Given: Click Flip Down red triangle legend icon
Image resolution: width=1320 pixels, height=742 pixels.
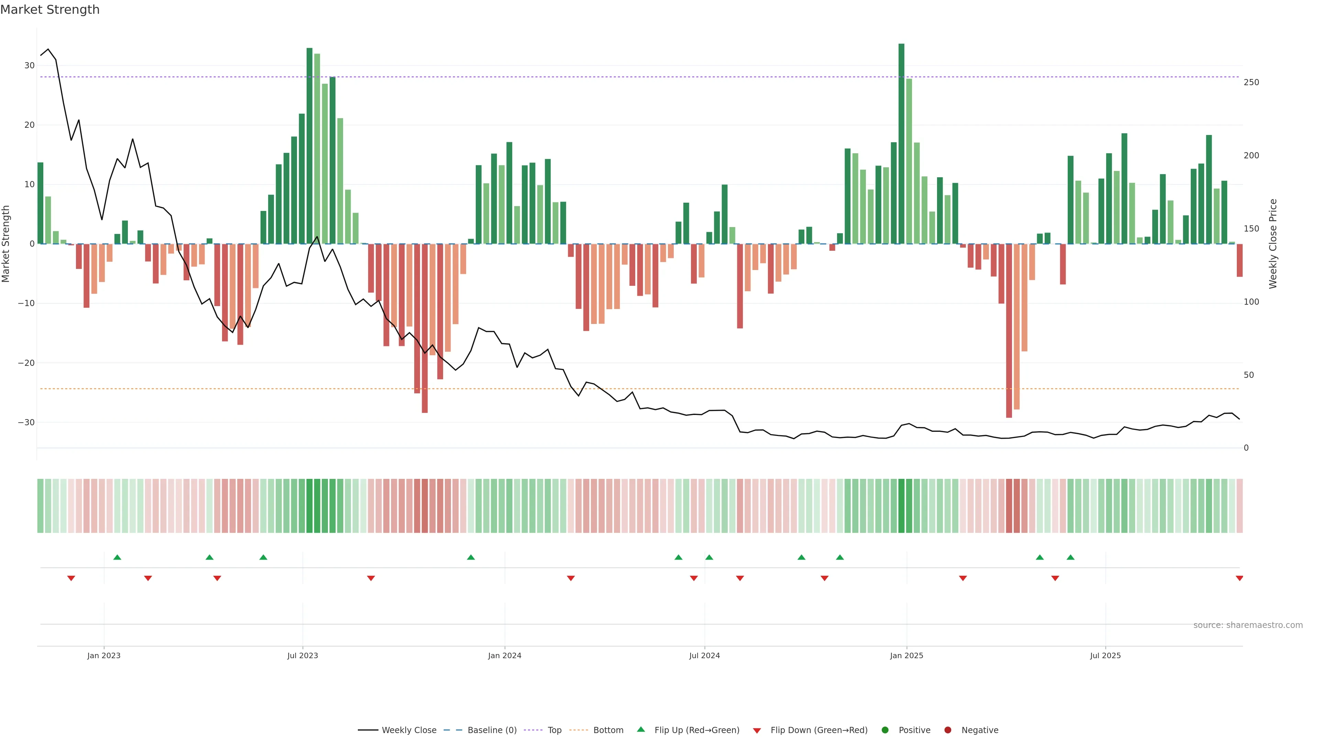Looking at the screenshot, I should point(757,731).
